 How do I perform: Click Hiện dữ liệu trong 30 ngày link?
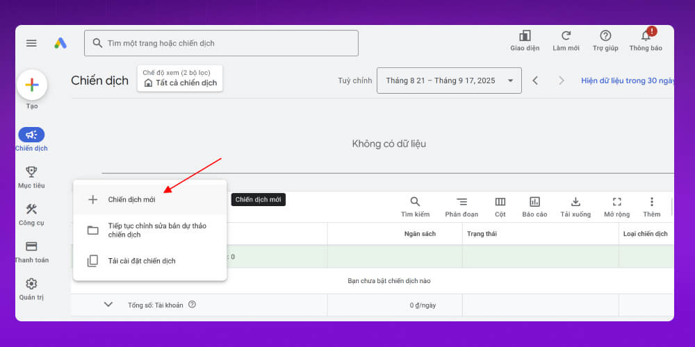(627, 81)
